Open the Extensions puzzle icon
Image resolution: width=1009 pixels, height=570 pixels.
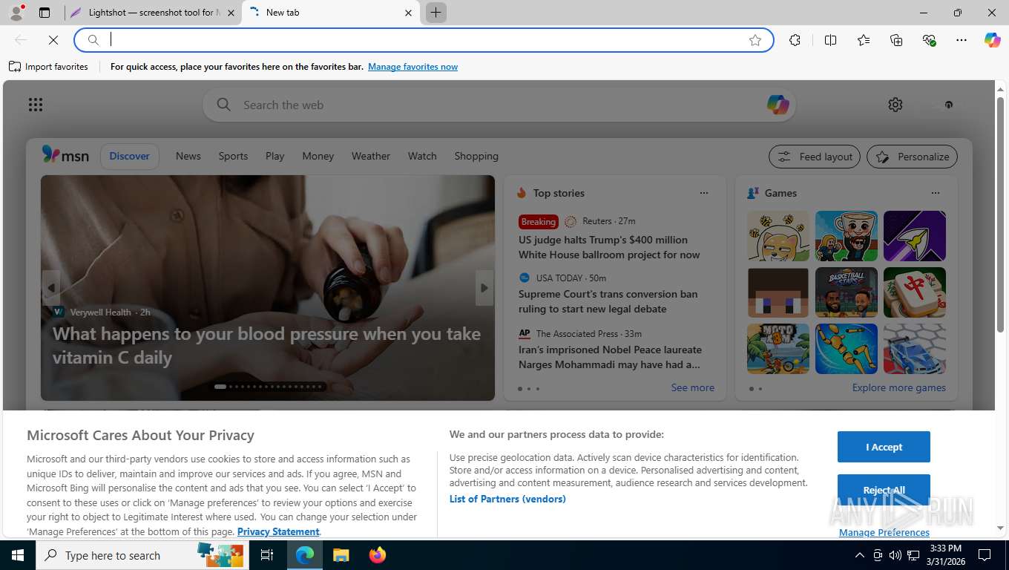[795, 40]
